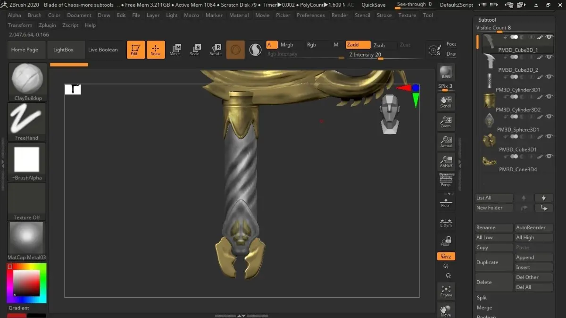The width and height of the screenshot is (566, 318).
Task: Expand the Merge section
Action: pyautogui.click(x=484, y=308)
